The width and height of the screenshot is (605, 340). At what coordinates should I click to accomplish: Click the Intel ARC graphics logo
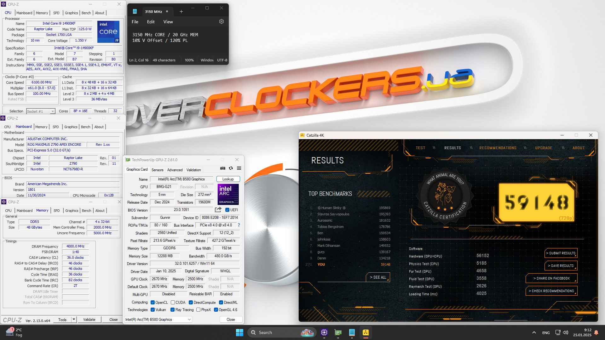(228, 194)
